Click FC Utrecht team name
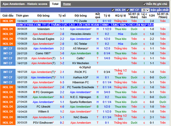Image resolution: width=171 pixels, height=126 pixels. 43,107
